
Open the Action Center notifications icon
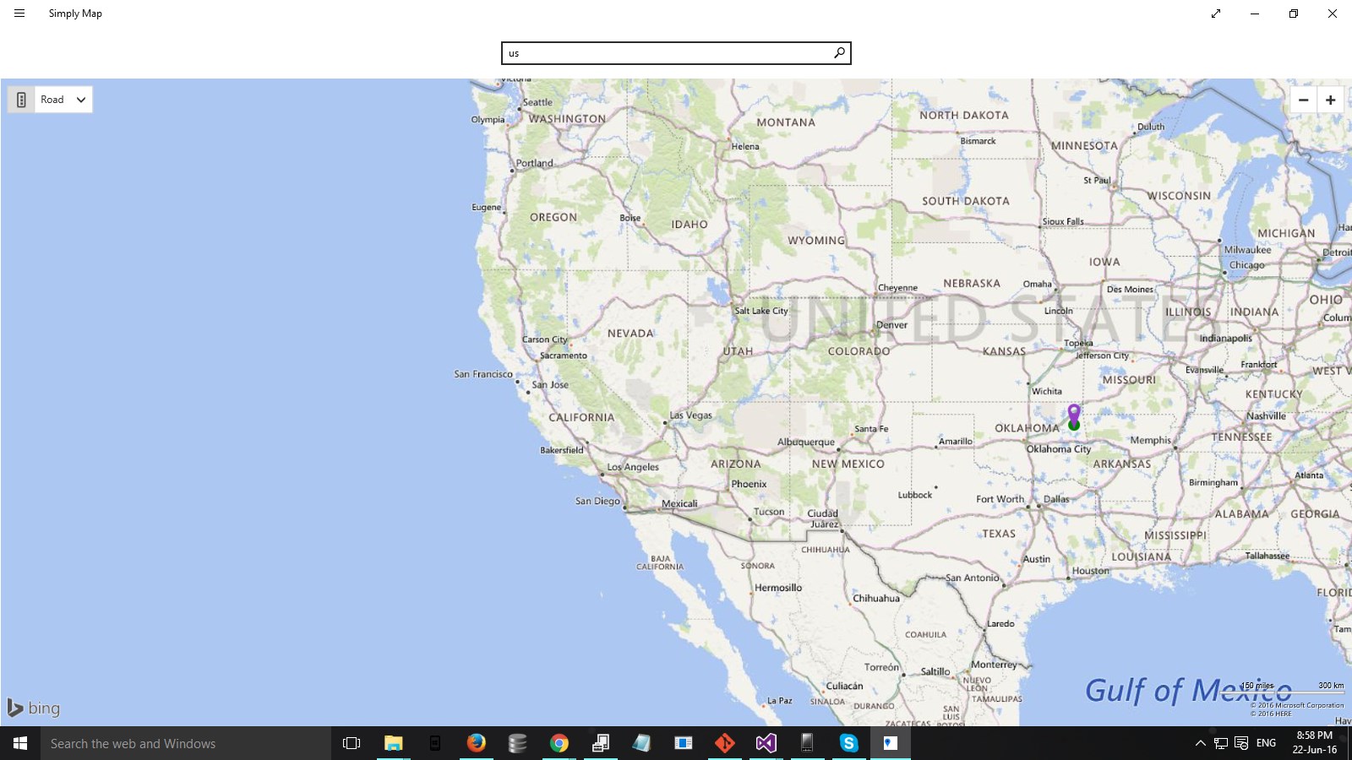tap(1241, 743)
